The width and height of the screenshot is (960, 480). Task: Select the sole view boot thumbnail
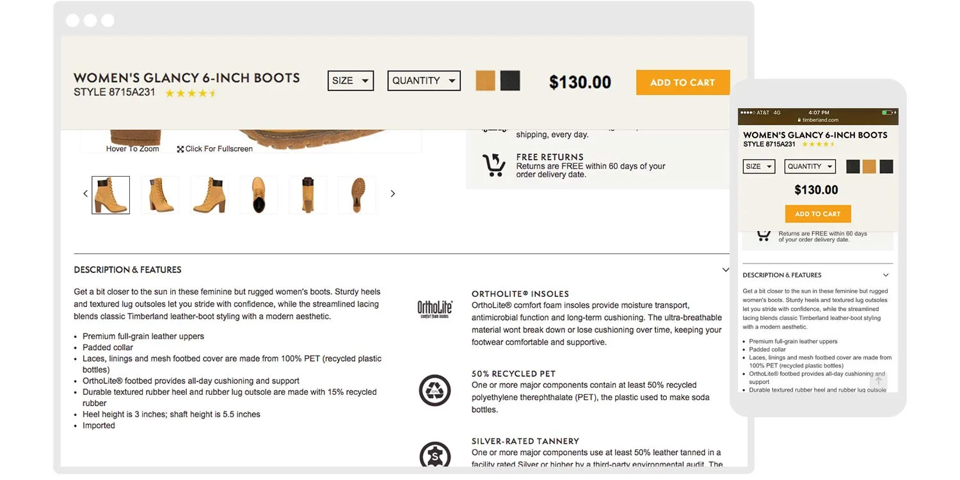point(357,195)
